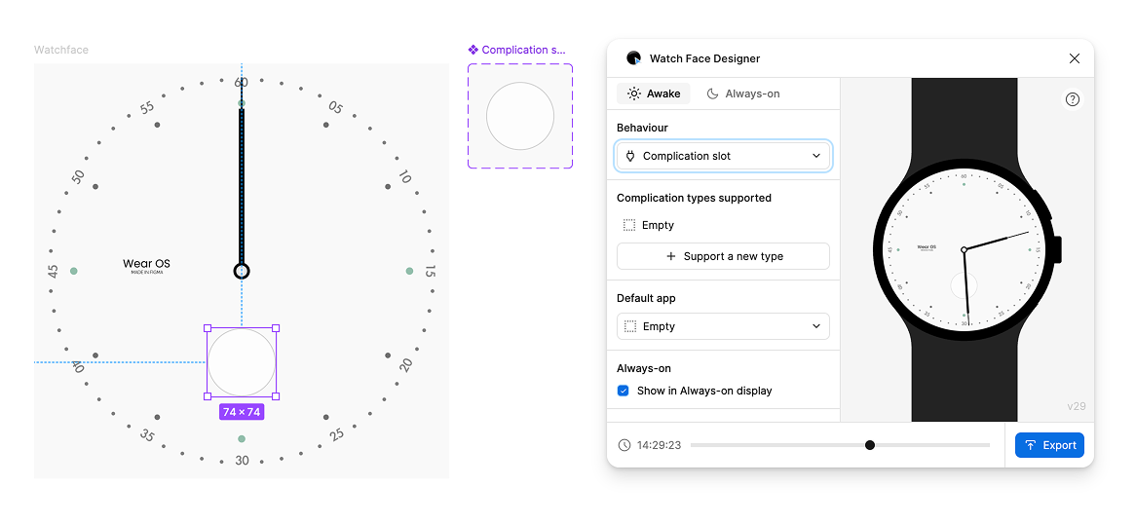Click Support a new type button
1135x524 pixels.
[x=723, y=256]
